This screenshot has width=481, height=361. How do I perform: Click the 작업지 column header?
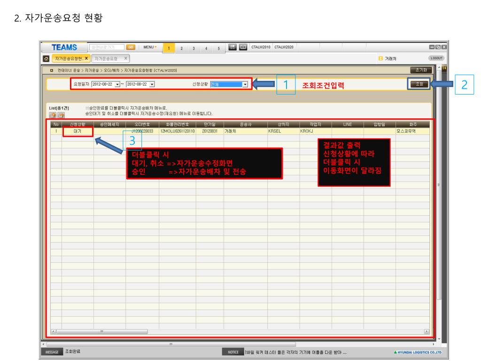[x=315, y=124]
